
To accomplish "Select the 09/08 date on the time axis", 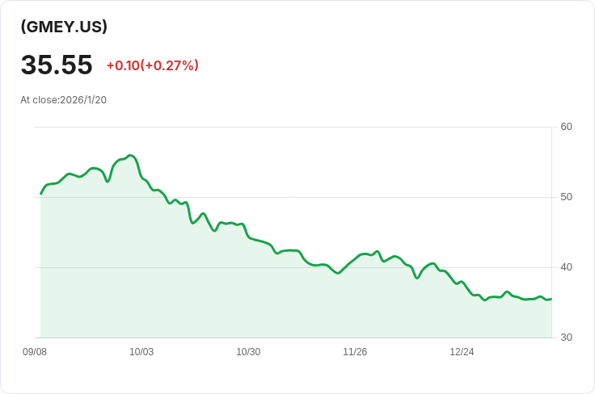I will [x=35, y=352].
